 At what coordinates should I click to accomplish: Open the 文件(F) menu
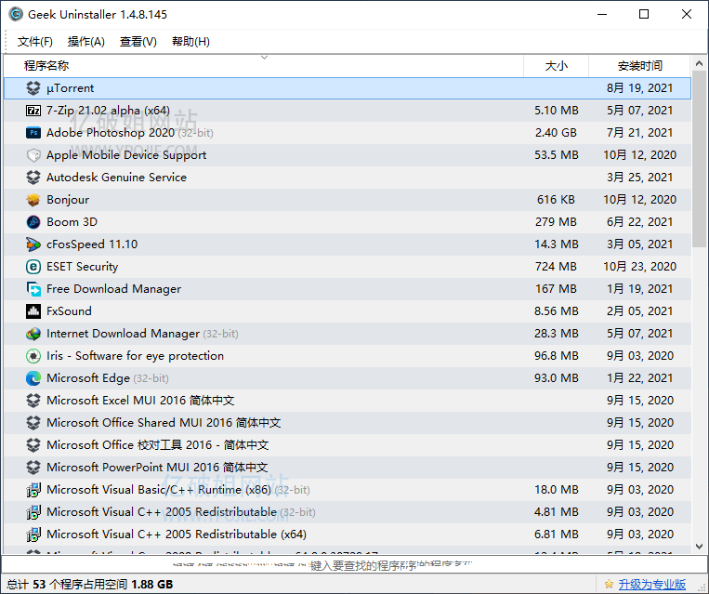coord(34,42)
